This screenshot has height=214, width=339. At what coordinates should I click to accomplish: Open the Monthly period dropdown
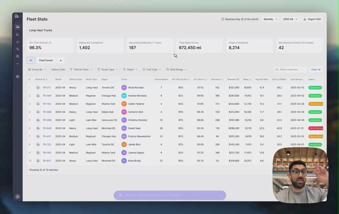270,19
